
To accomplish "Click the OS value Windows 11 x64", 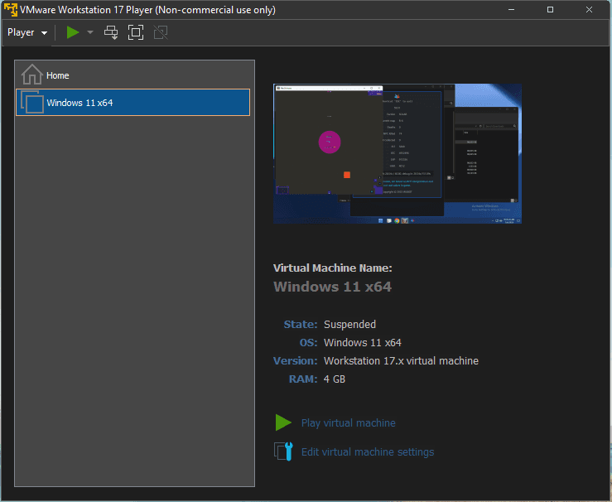I will (x=362, y=343).
